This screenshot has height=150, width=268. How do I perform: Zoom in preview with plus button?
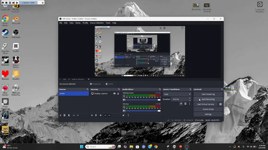pos(69,79)
